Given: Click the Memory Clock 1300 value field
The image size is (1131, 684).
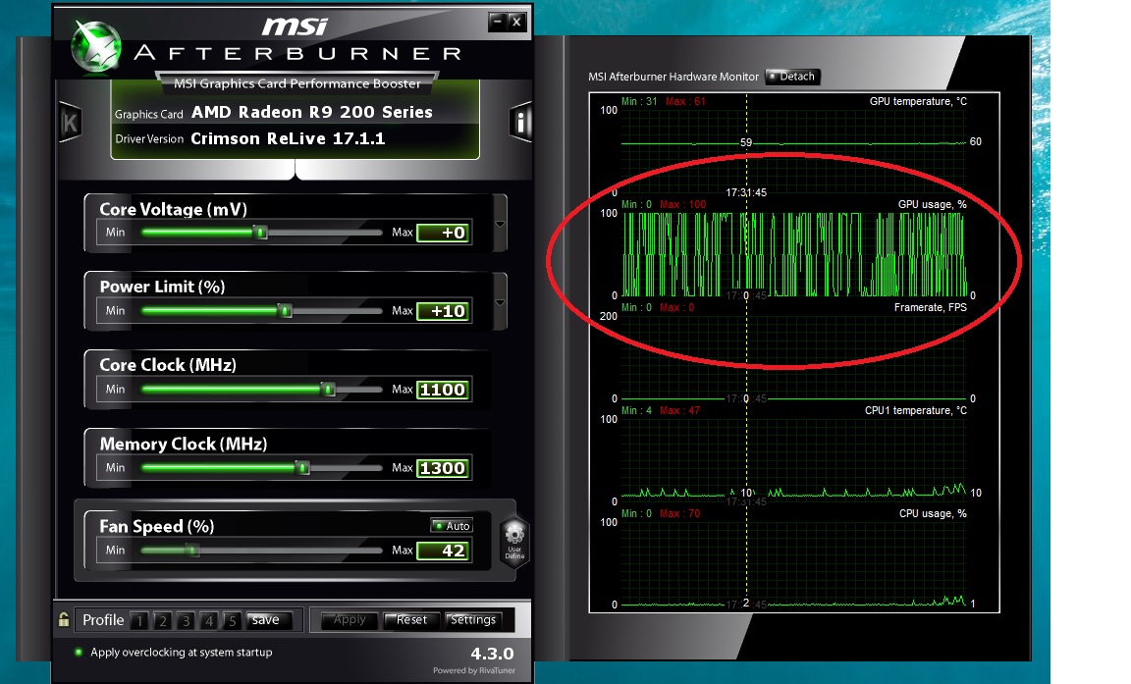Looking at the screenshot, I should [x=444, y=468].
